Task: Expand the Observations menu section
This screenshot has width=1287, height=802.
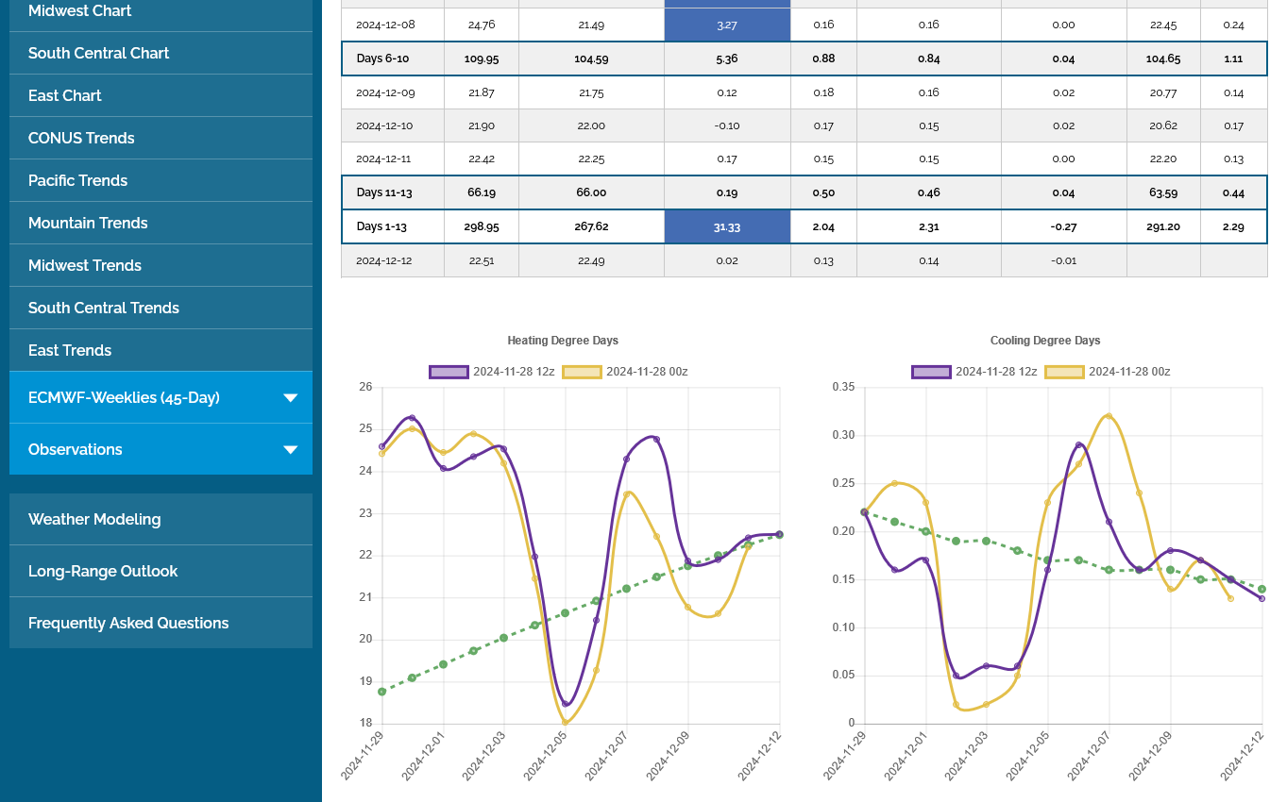Action: coord(76,450)
